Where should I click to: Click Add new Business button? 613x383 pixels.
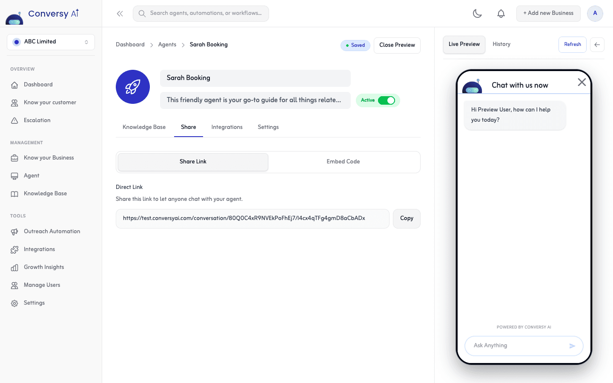(x=548, y=13)
